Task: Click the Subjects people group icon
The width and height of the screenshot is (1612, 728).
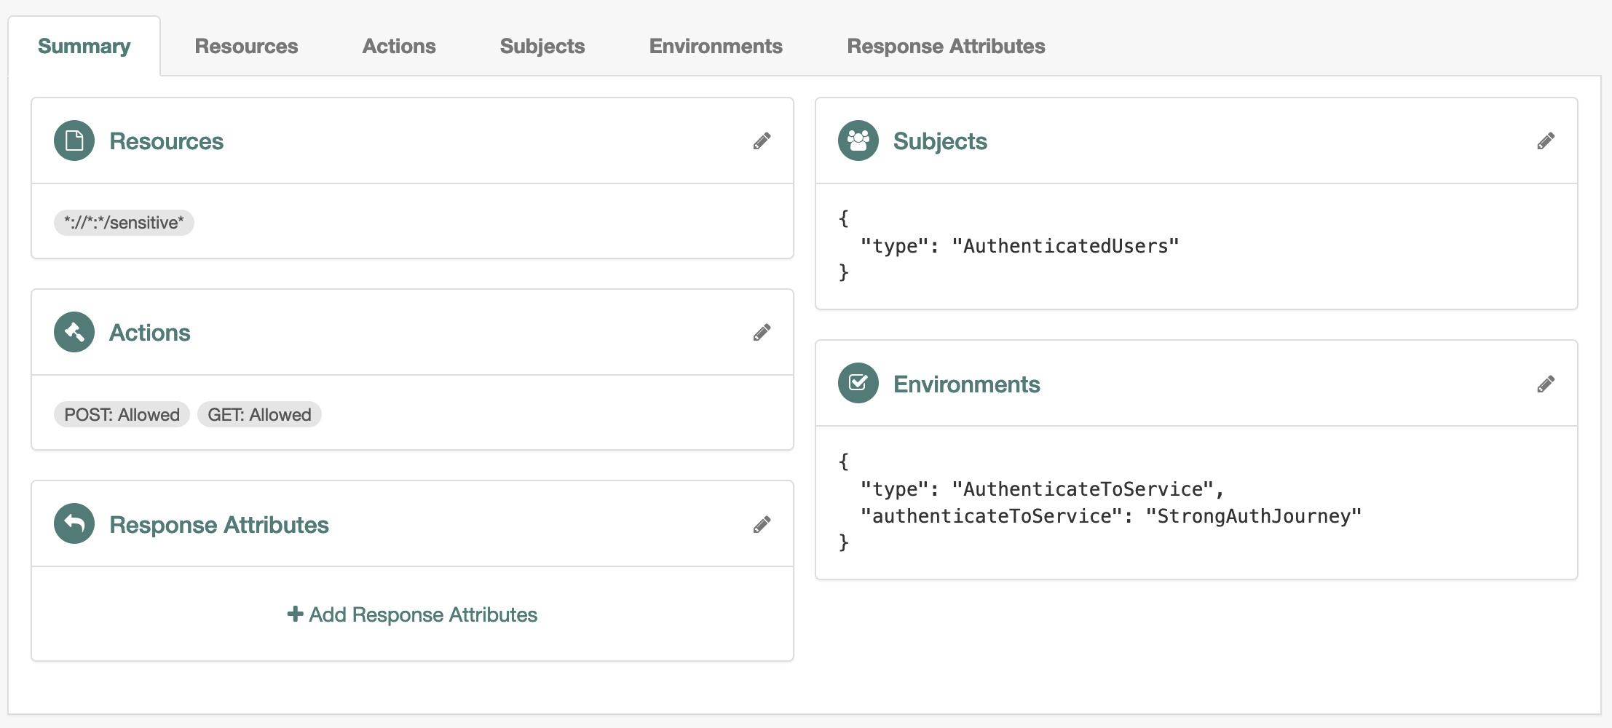Action: point(858,141)
